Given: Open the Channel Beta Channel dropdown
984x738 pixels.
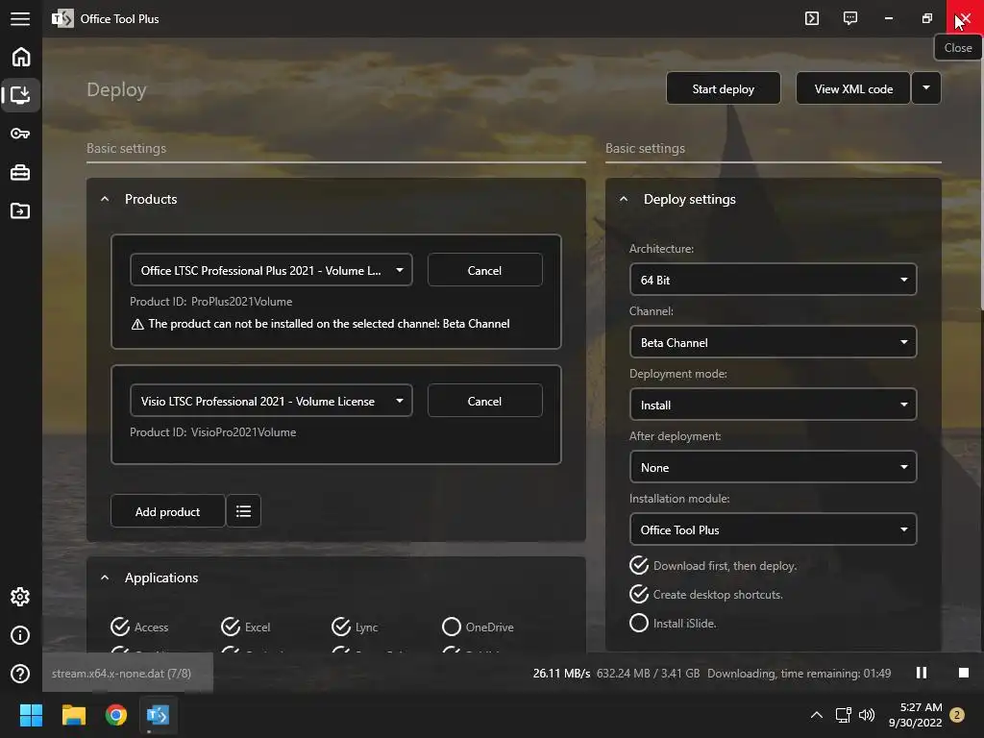Looking at the screenshot, I should (x=774, y=343).
